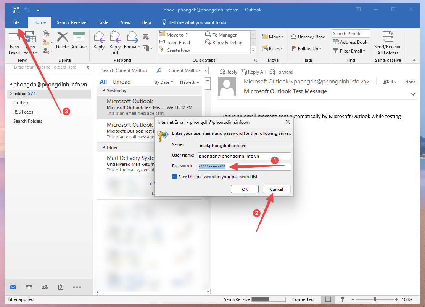Image resolution: width=425 pixels, height=307 pixels.
Task: Open Calendar view icon
Action: 29,287
